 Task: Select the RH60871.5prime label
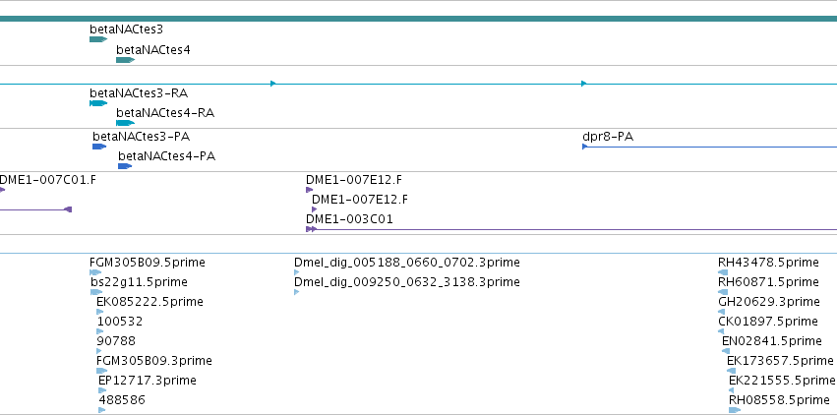pos(768,281)
